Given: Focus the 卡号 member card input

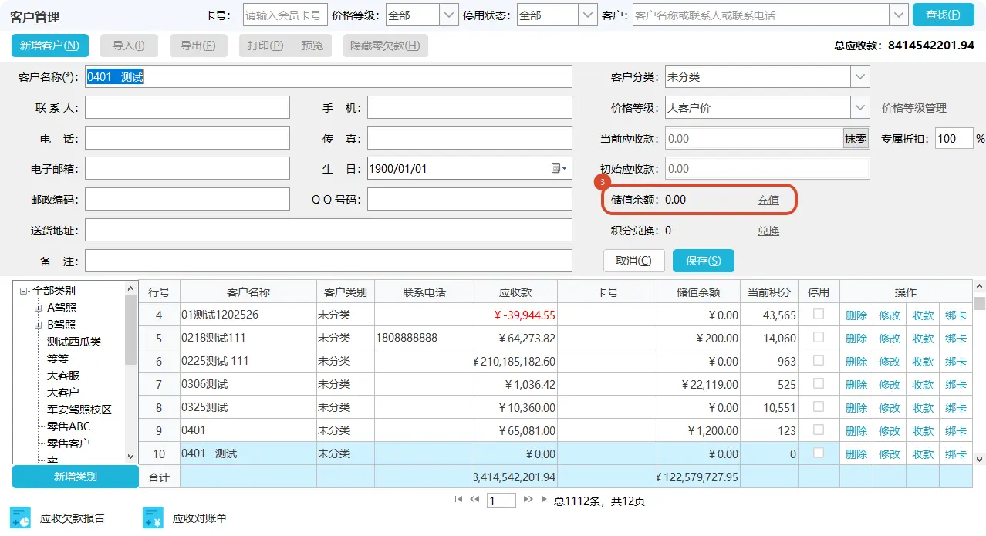Looking at the screenshot, I should click(x=285, y=15).
